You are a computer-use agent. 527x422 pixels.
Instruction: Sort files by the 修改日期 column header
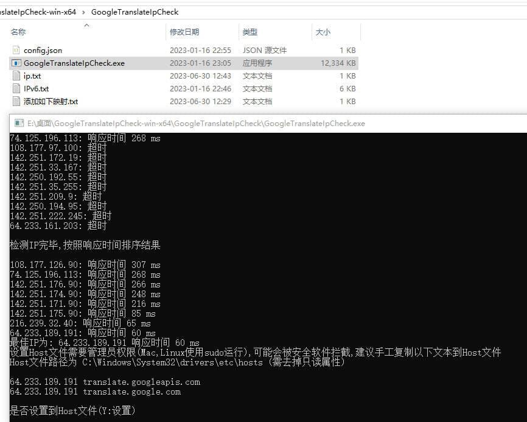184,32
